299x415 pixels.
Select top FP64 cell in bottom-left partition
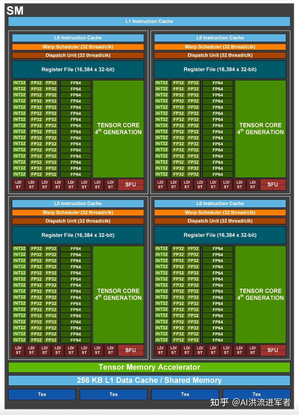tap(76, 248)
